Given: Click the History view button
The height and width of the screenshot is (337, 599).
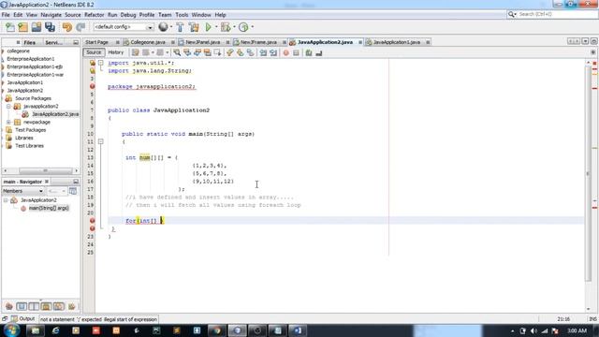Looking at the screenshot, I should (116, 52).
